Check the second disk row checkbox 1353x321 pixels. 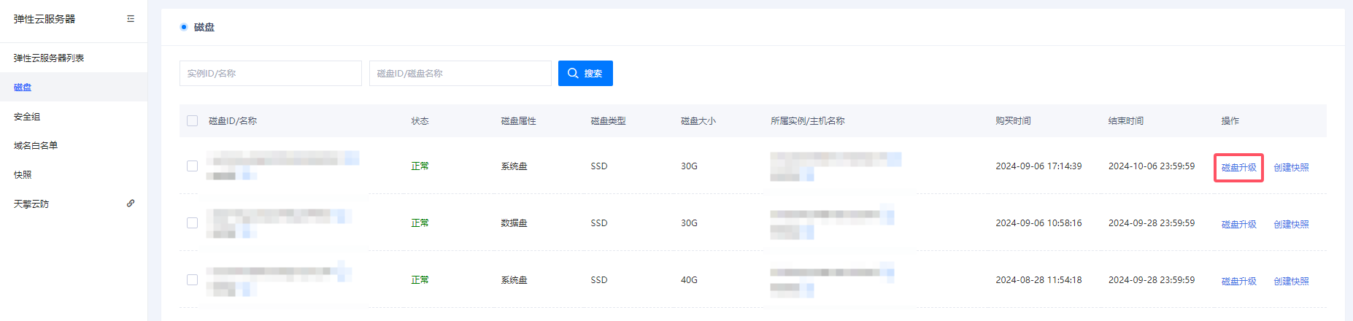point(193,223)
